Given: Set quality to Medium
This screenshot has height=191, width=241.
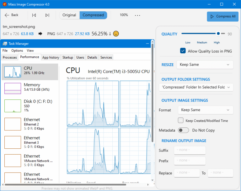Looking at the screenshot, I should tap(202, 42).
